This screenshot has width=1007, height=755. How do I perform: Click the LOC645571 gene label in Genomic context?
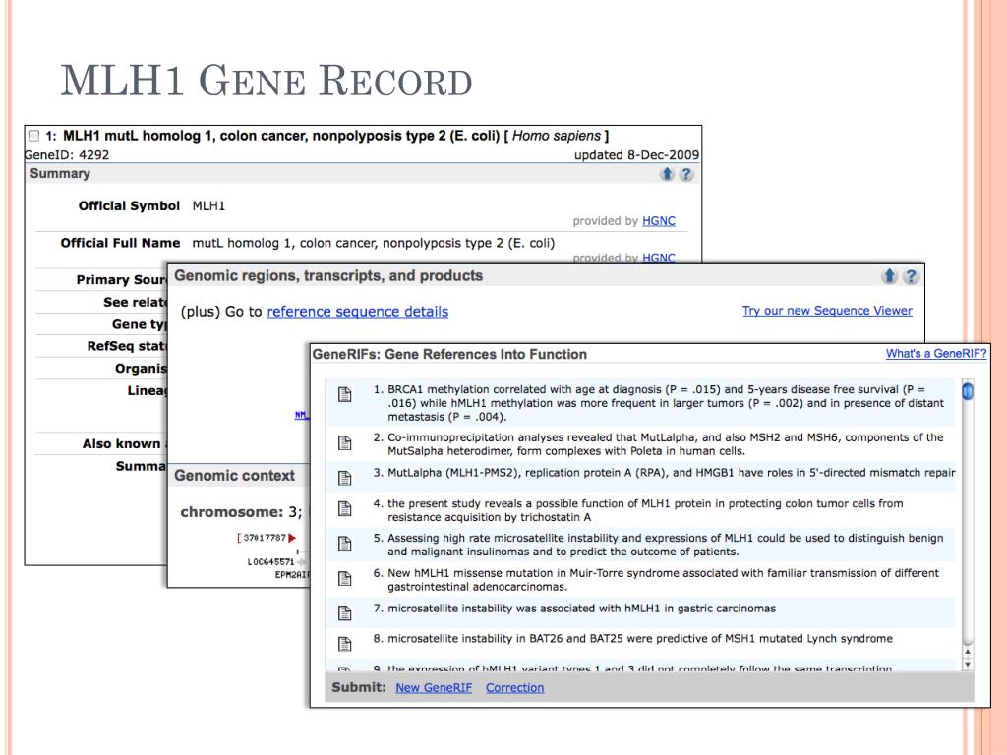coord(270,561)
